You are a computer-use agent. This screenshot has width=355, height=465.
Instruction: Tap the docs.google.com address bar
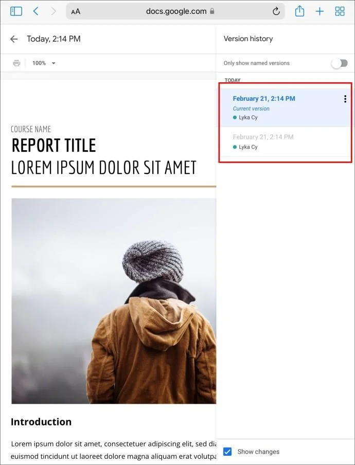(x=175, y=11)
